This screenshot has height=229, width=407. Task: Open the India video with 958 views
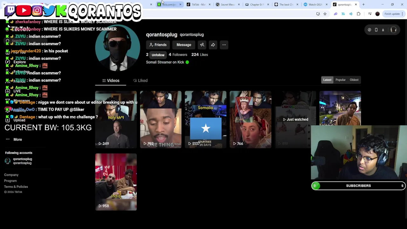116,182
